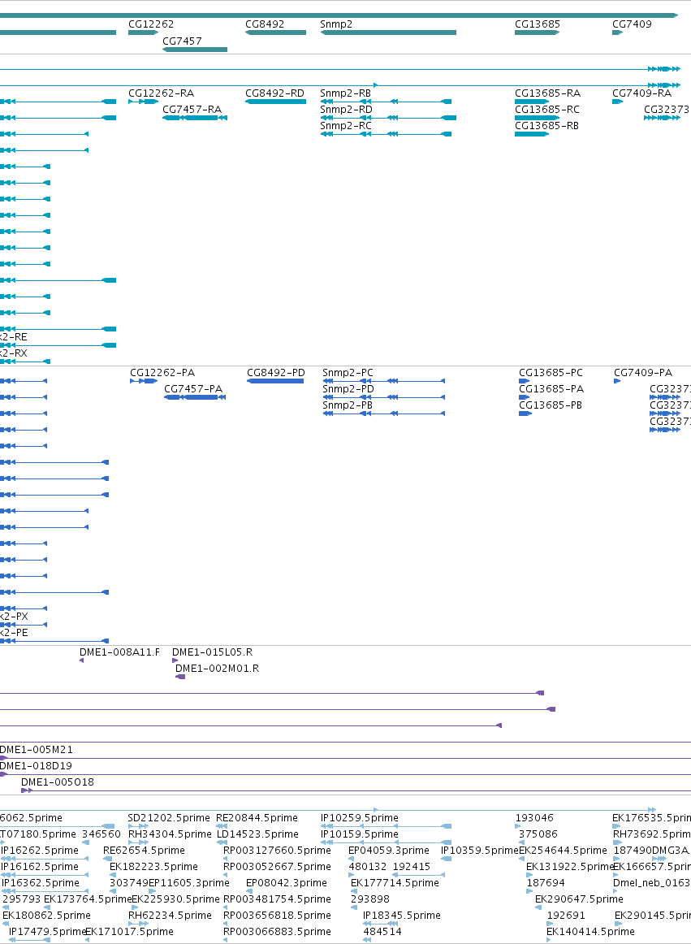The height and width of the screenshot is (944, 691).
Task: Click the EK225930.5prime EST label
Action: click(175, 899)
